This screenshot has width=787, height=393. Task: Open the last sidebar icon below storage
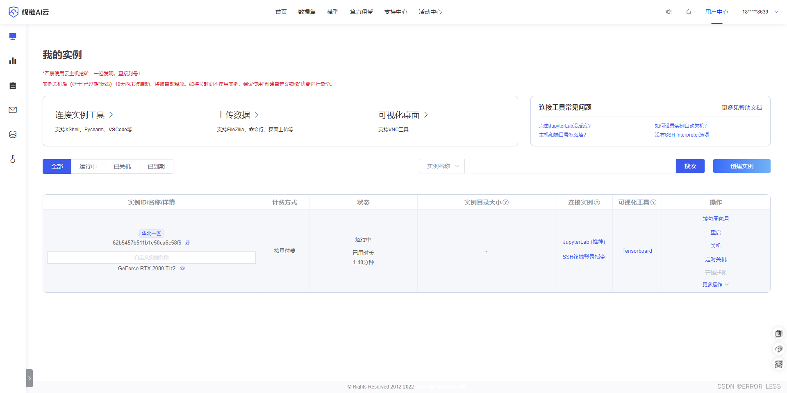tap(13, 159)
